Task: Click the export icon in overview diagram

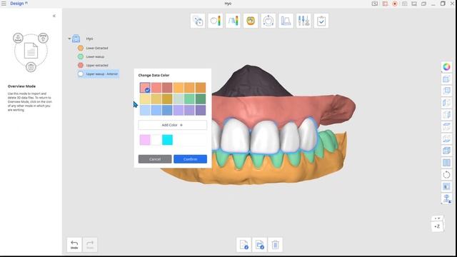Action: coord(43,38)
